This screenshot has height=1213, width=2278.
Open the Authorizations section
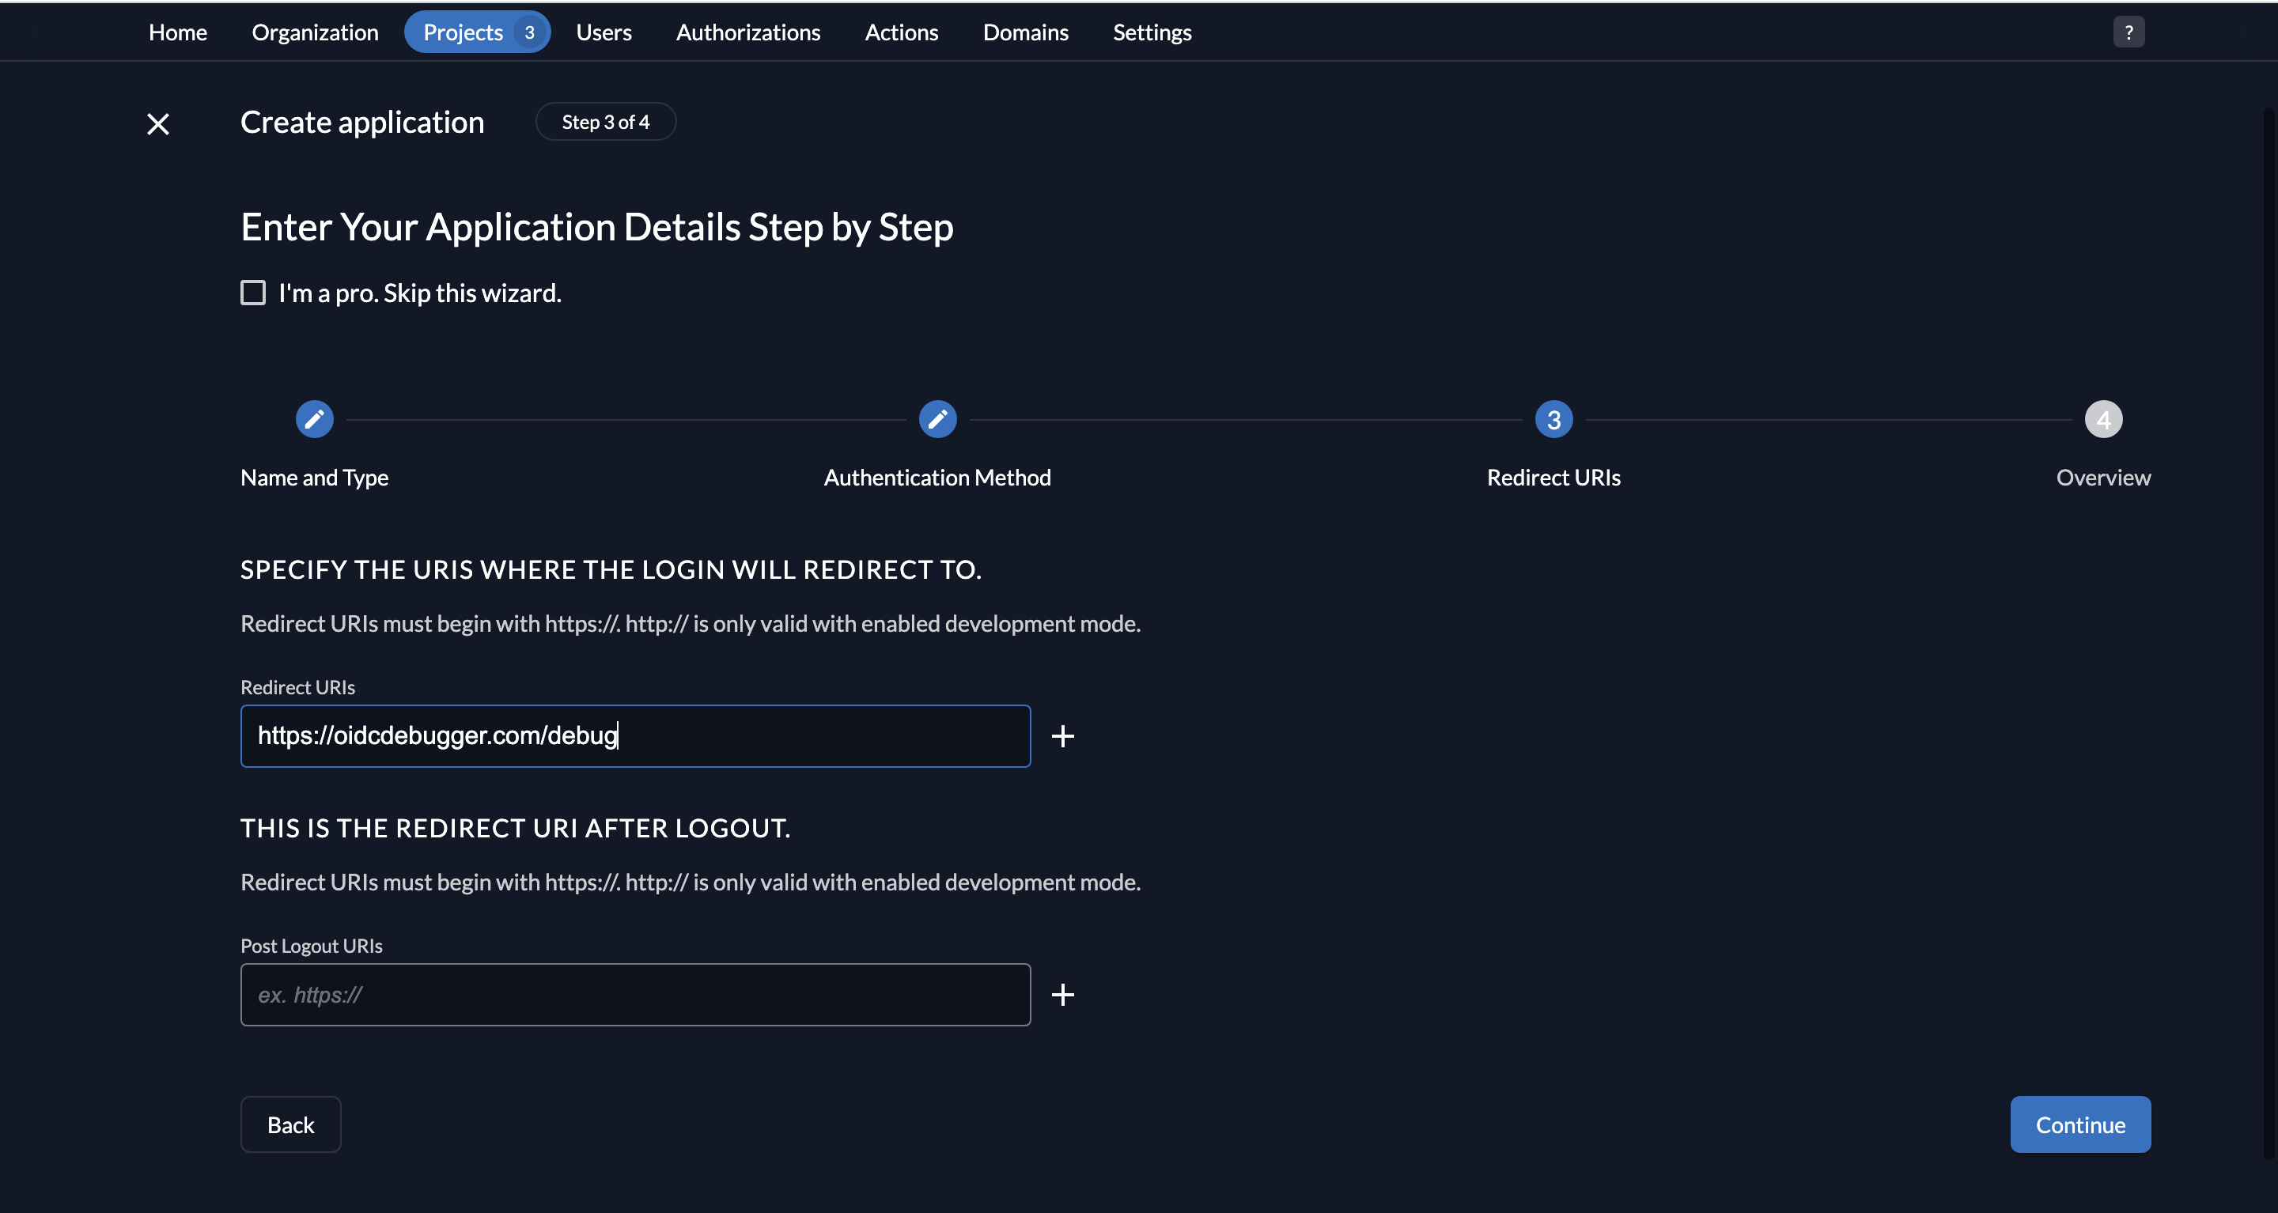747,32
